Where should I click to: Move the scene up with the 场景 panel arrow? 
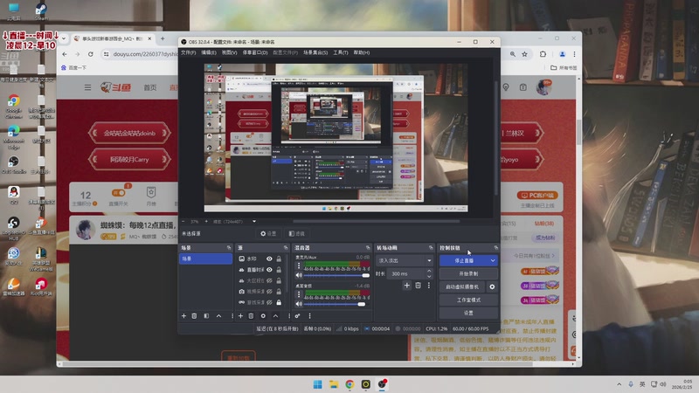point(219,316)
